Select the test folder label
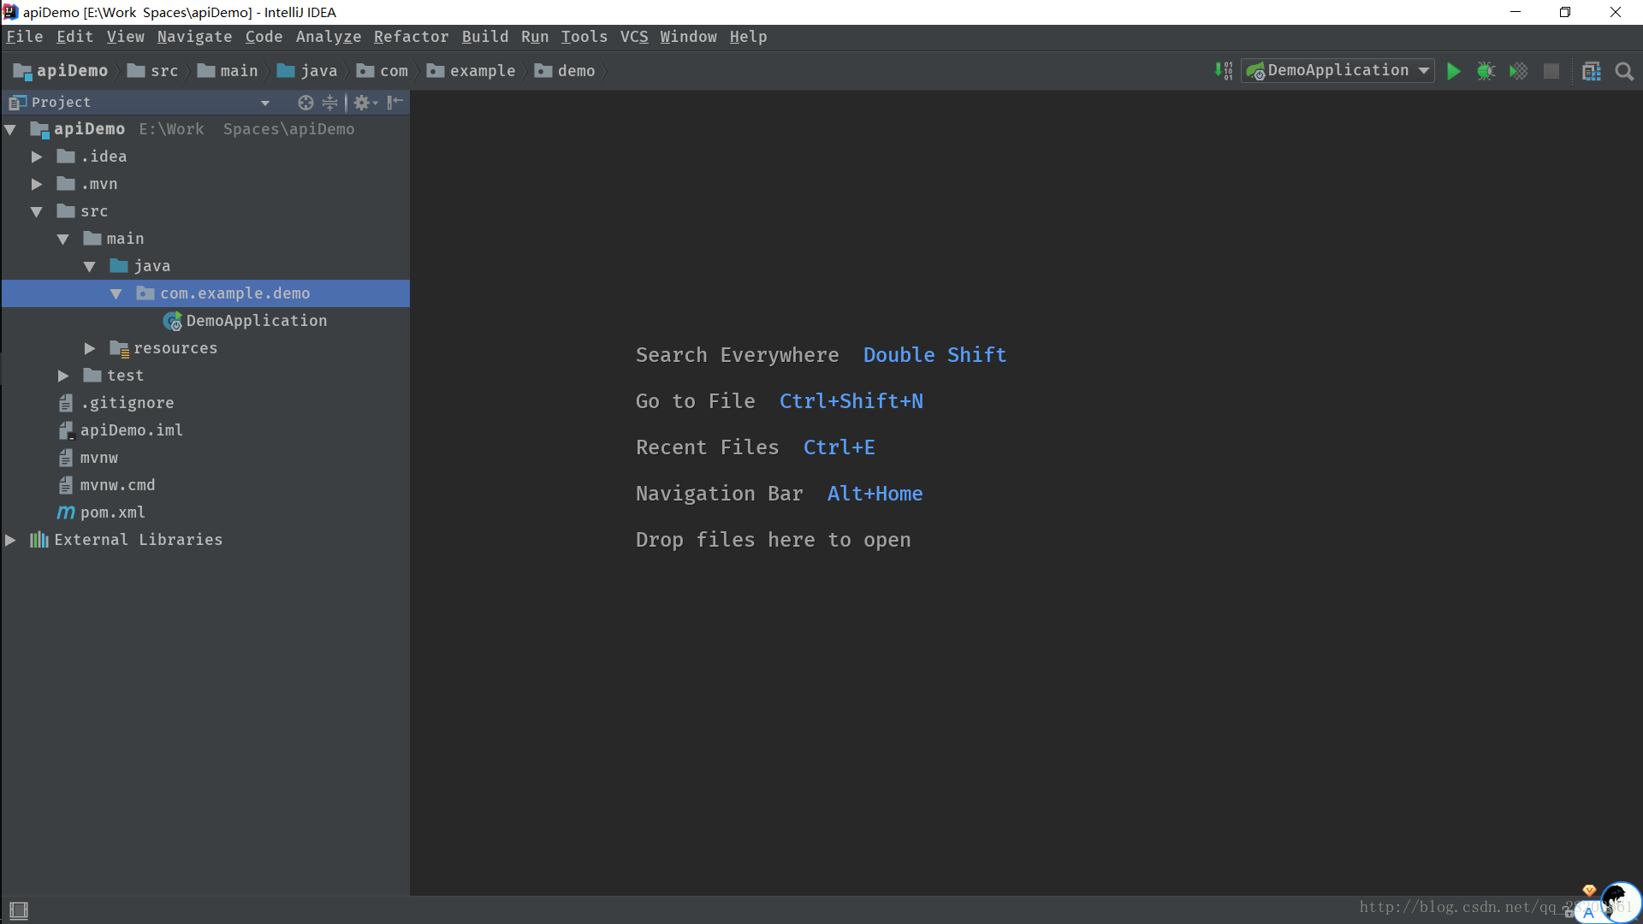1643x924 pixels. click(126, 376)
